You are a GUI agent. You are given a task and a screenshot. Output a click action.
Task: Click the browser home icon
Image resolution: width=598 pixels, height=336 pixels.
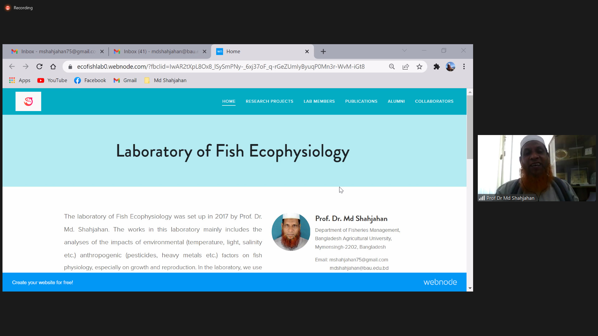click(x=53, y=67)
